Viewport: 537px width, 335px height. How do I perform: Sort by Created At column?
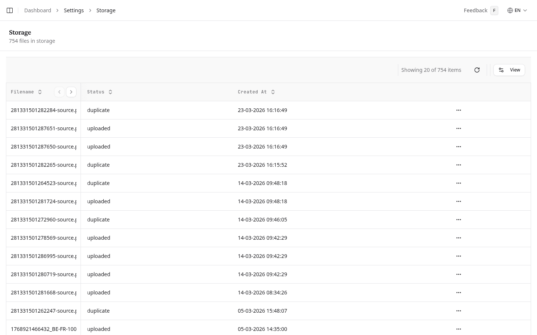point(257,92)
